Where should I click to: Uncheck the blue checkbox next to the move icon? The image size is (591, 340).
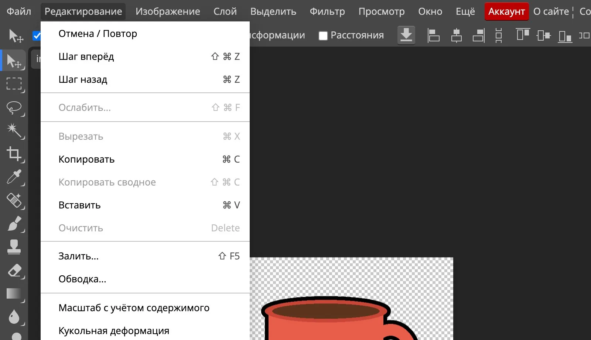coord(37,35)
